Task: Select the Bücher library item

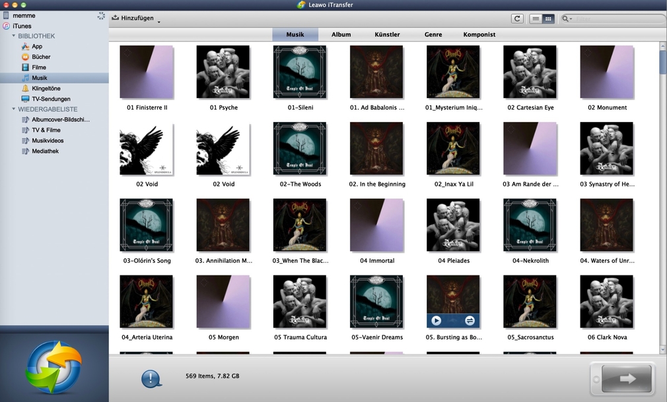Action: (x=41, y=57)
